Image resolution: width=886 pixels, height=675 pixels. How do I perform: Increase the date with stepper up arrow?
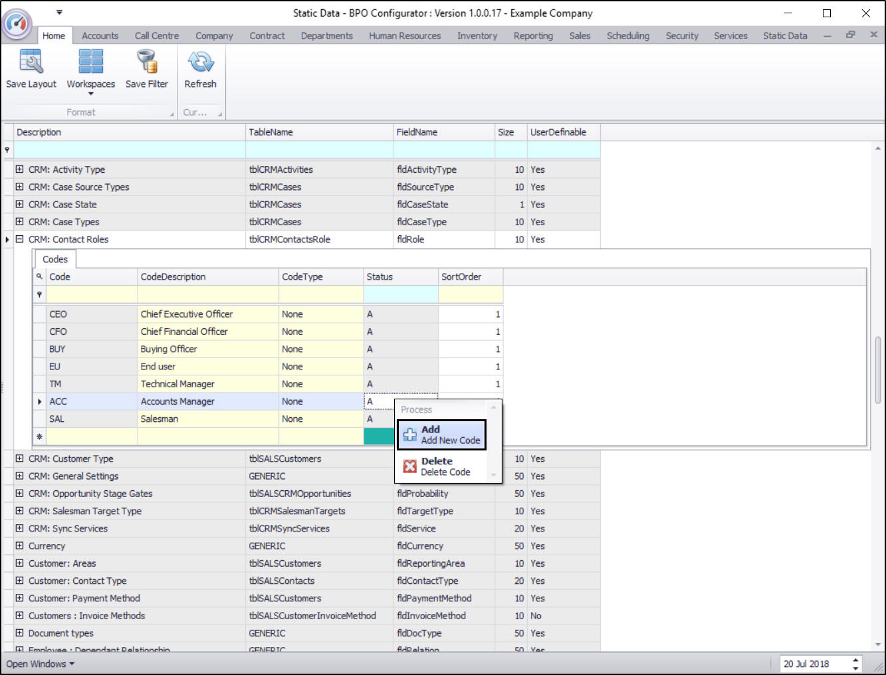click(x=856, y=660)
